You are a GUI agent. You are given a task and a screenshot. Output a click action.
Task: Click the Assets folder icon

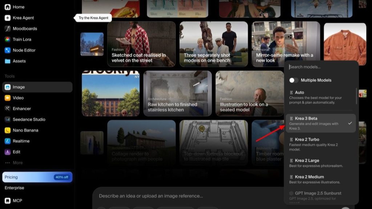(7, 61)
